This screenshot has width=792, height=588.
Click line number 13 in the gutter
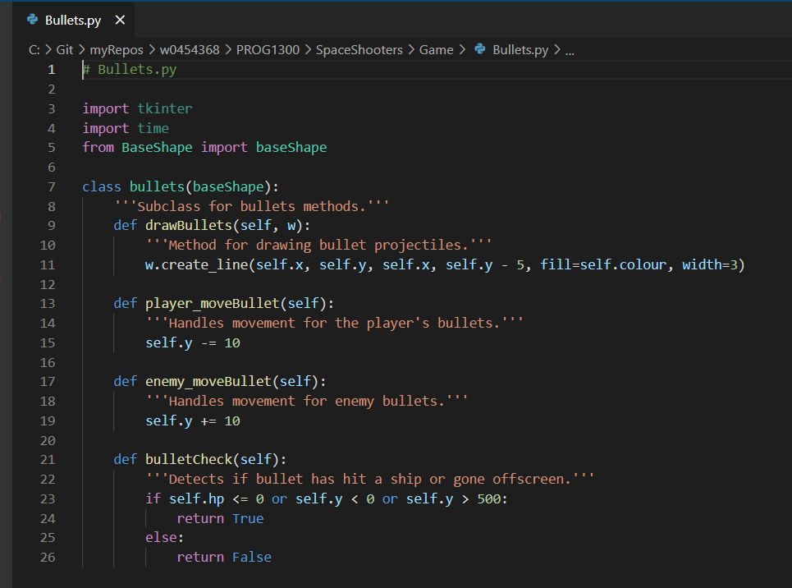[48, 304]
